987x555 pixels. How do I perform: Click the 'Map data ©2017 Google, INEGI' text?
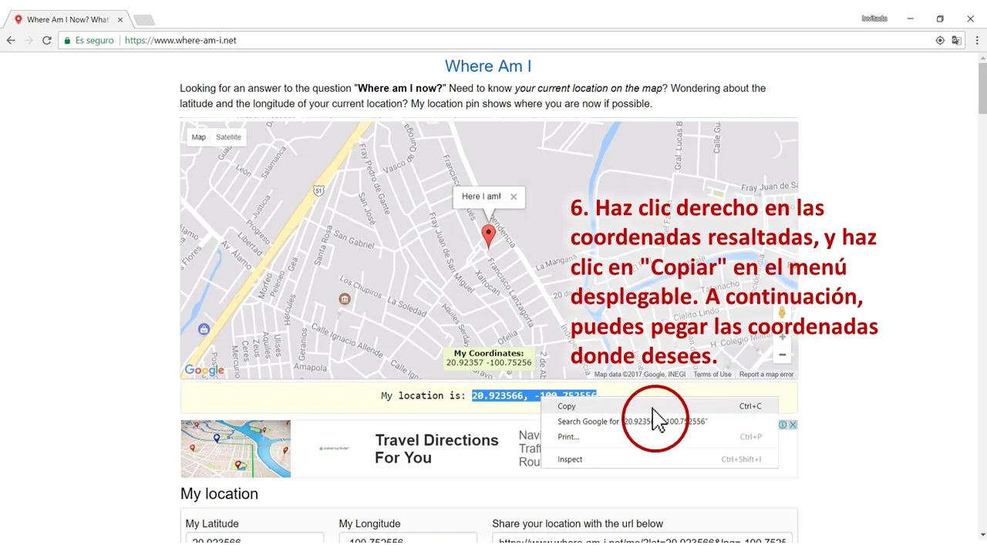tap(640, 375)
